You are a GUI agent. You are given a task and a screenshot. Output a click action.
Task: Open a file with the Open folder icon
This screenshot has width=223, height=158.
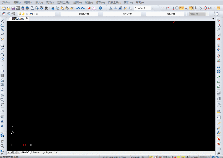8,8
